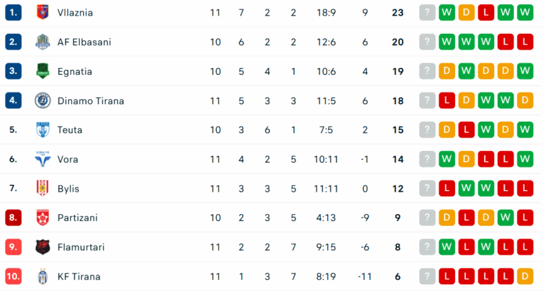Open the Dinamo Tirana team name link
The image size is (544, 291).
point(90,101)
